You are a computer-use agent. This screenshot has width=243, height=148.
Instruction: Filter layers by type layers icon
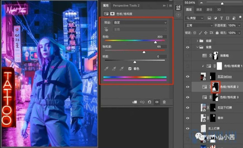pyautogui.click(x=222, y=18)
